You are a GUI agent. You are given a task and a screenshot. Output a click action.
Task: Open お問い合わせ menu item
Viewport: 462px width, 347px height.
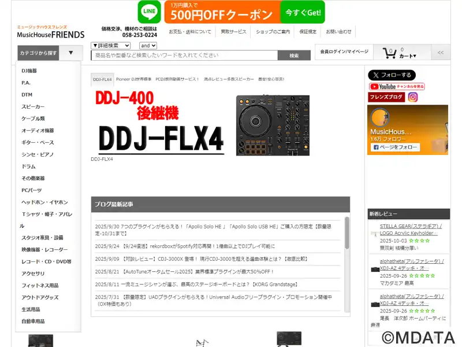[338, 32]
